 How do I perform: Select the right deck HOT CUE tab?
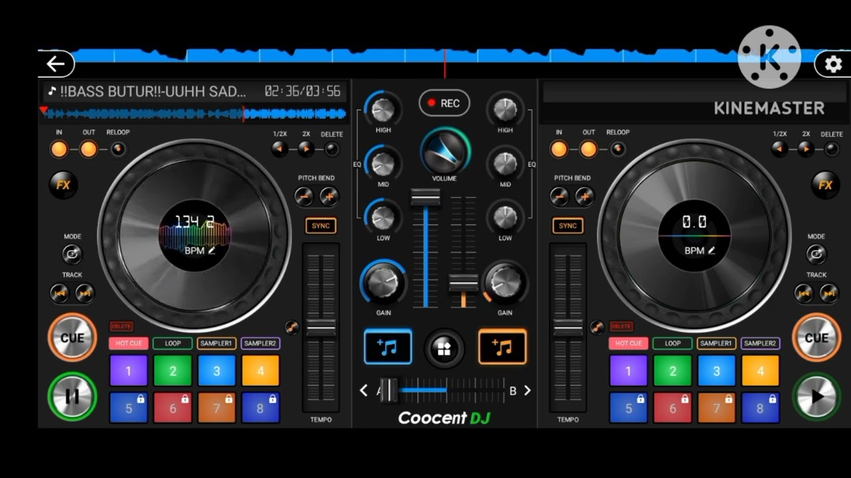click(x=628, y=343)
